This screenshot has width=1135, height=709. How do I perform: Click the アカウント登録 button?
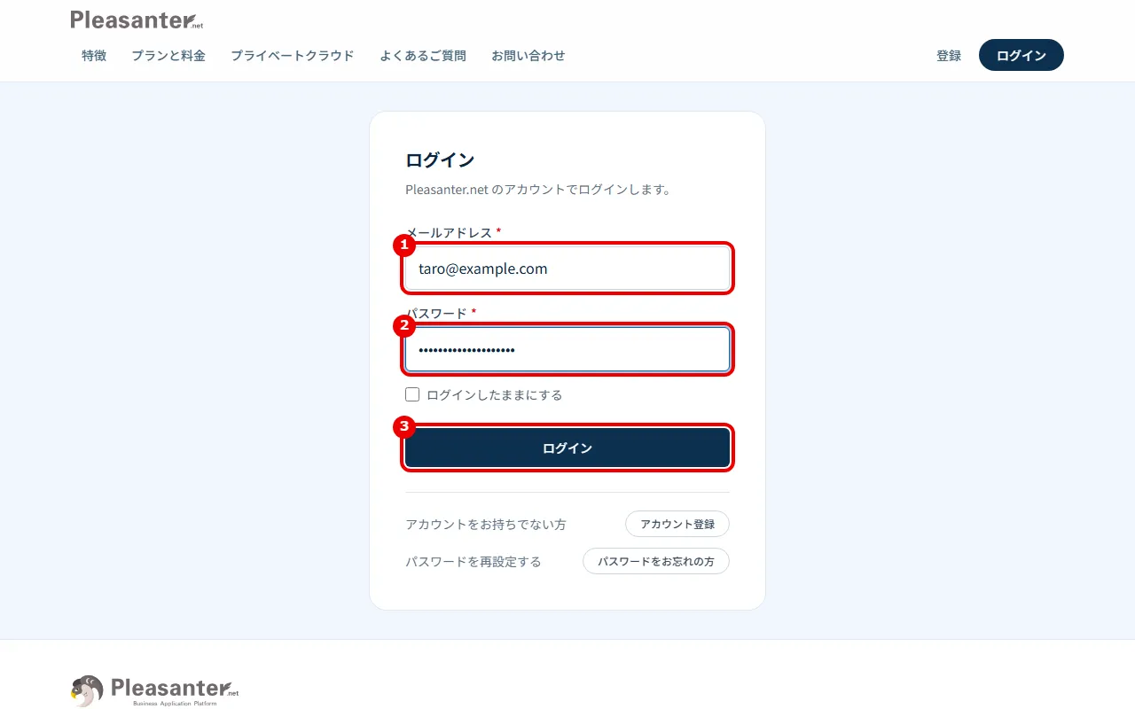(677, 524)
